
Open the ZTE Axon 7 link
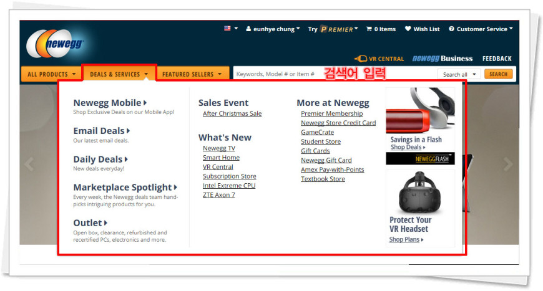[218, 194]
